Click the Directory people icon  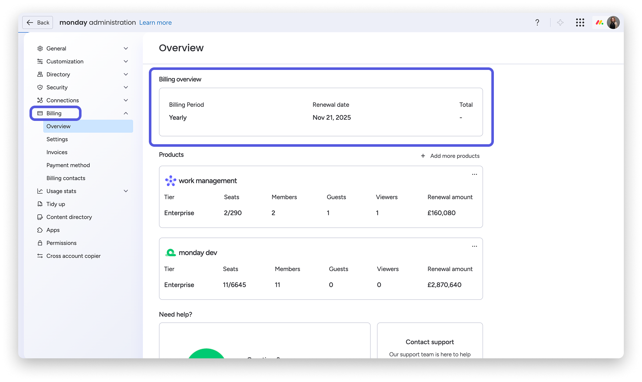[40, 74]
